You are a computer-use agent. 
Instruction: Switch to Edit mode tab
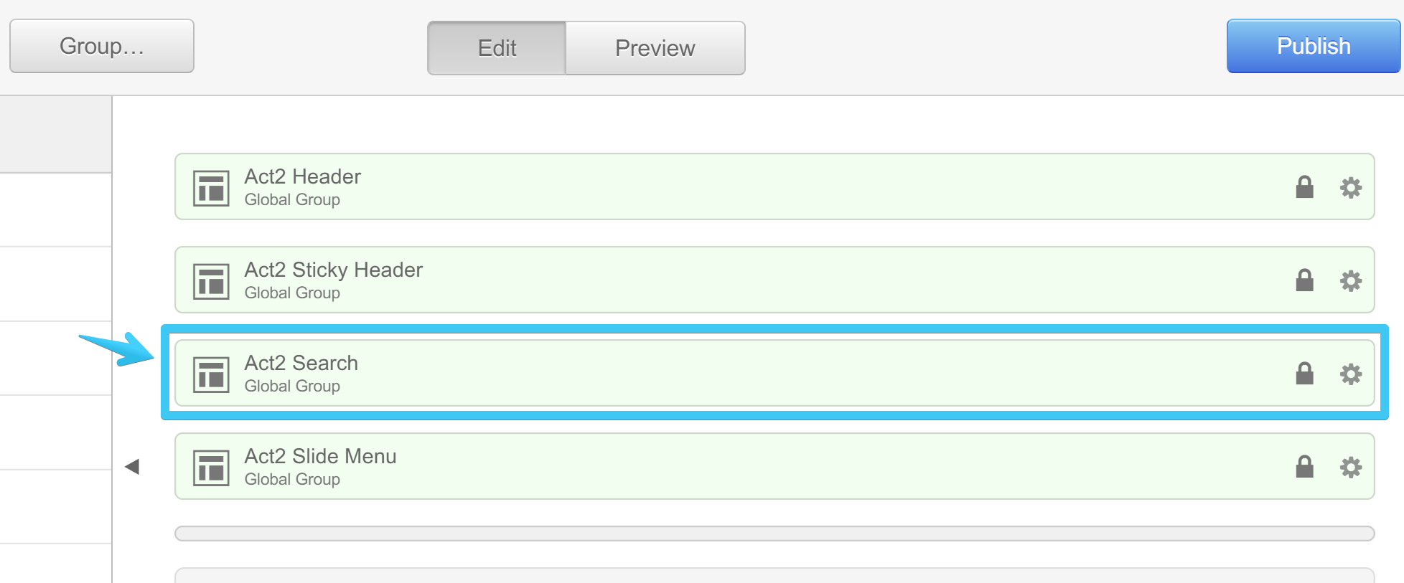click(497, 48)
